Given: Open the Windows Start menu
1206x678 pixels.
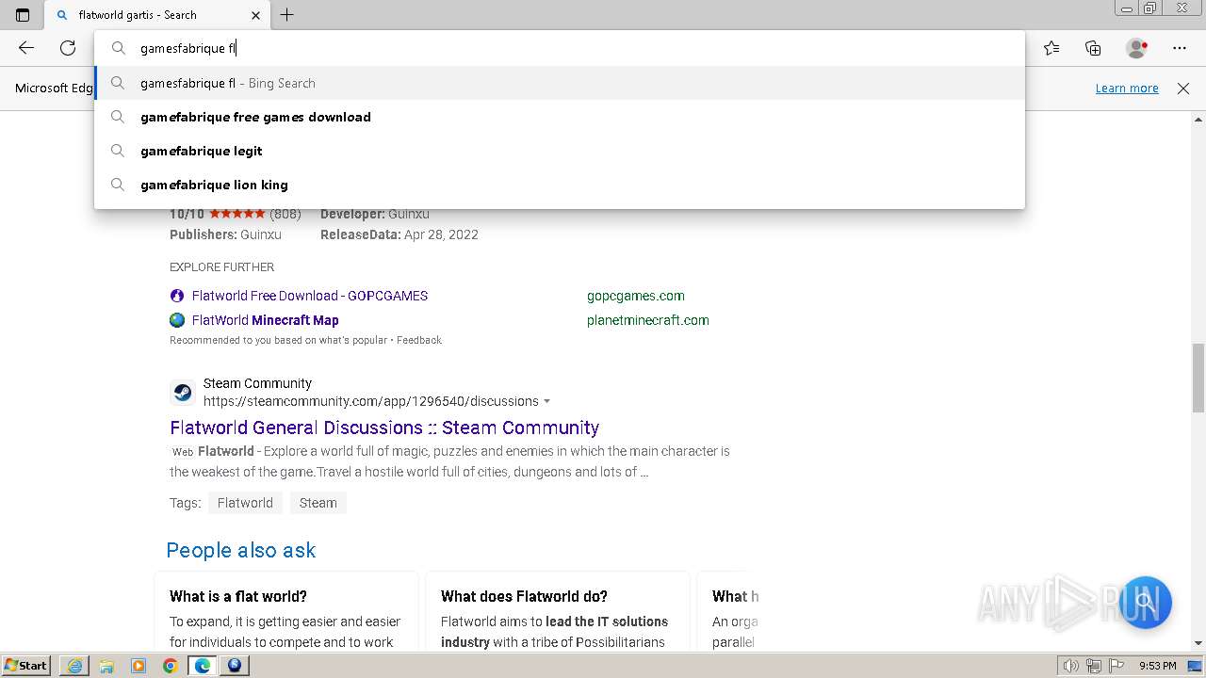Looking at the screenshot, I should coord(26,665).
